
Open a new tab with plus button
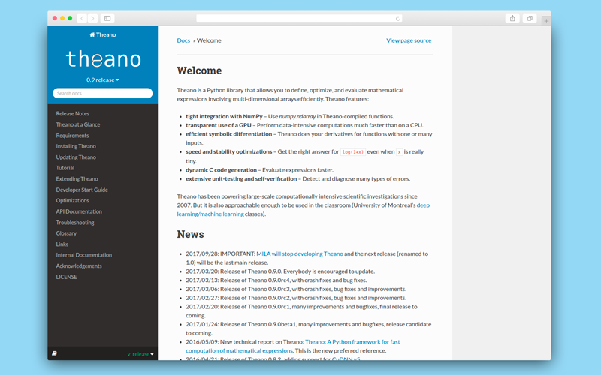(546, 21)
